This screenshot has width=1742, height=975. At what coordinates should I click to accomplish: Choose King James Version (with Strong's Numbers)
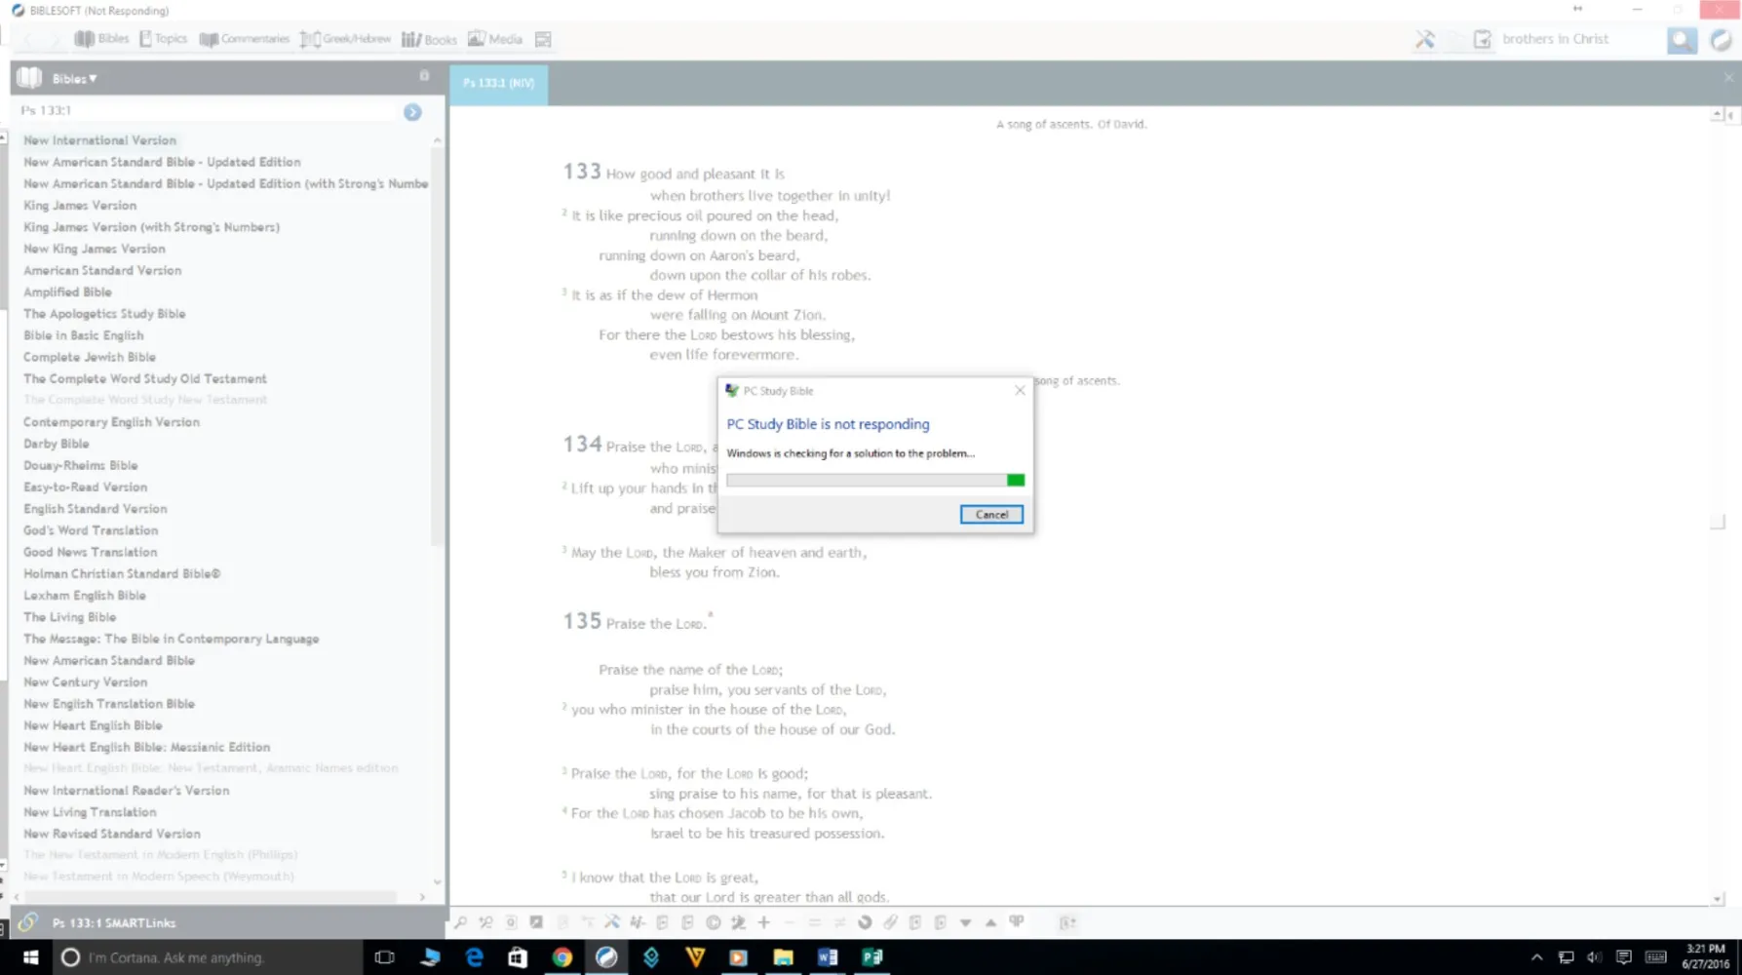151,227
